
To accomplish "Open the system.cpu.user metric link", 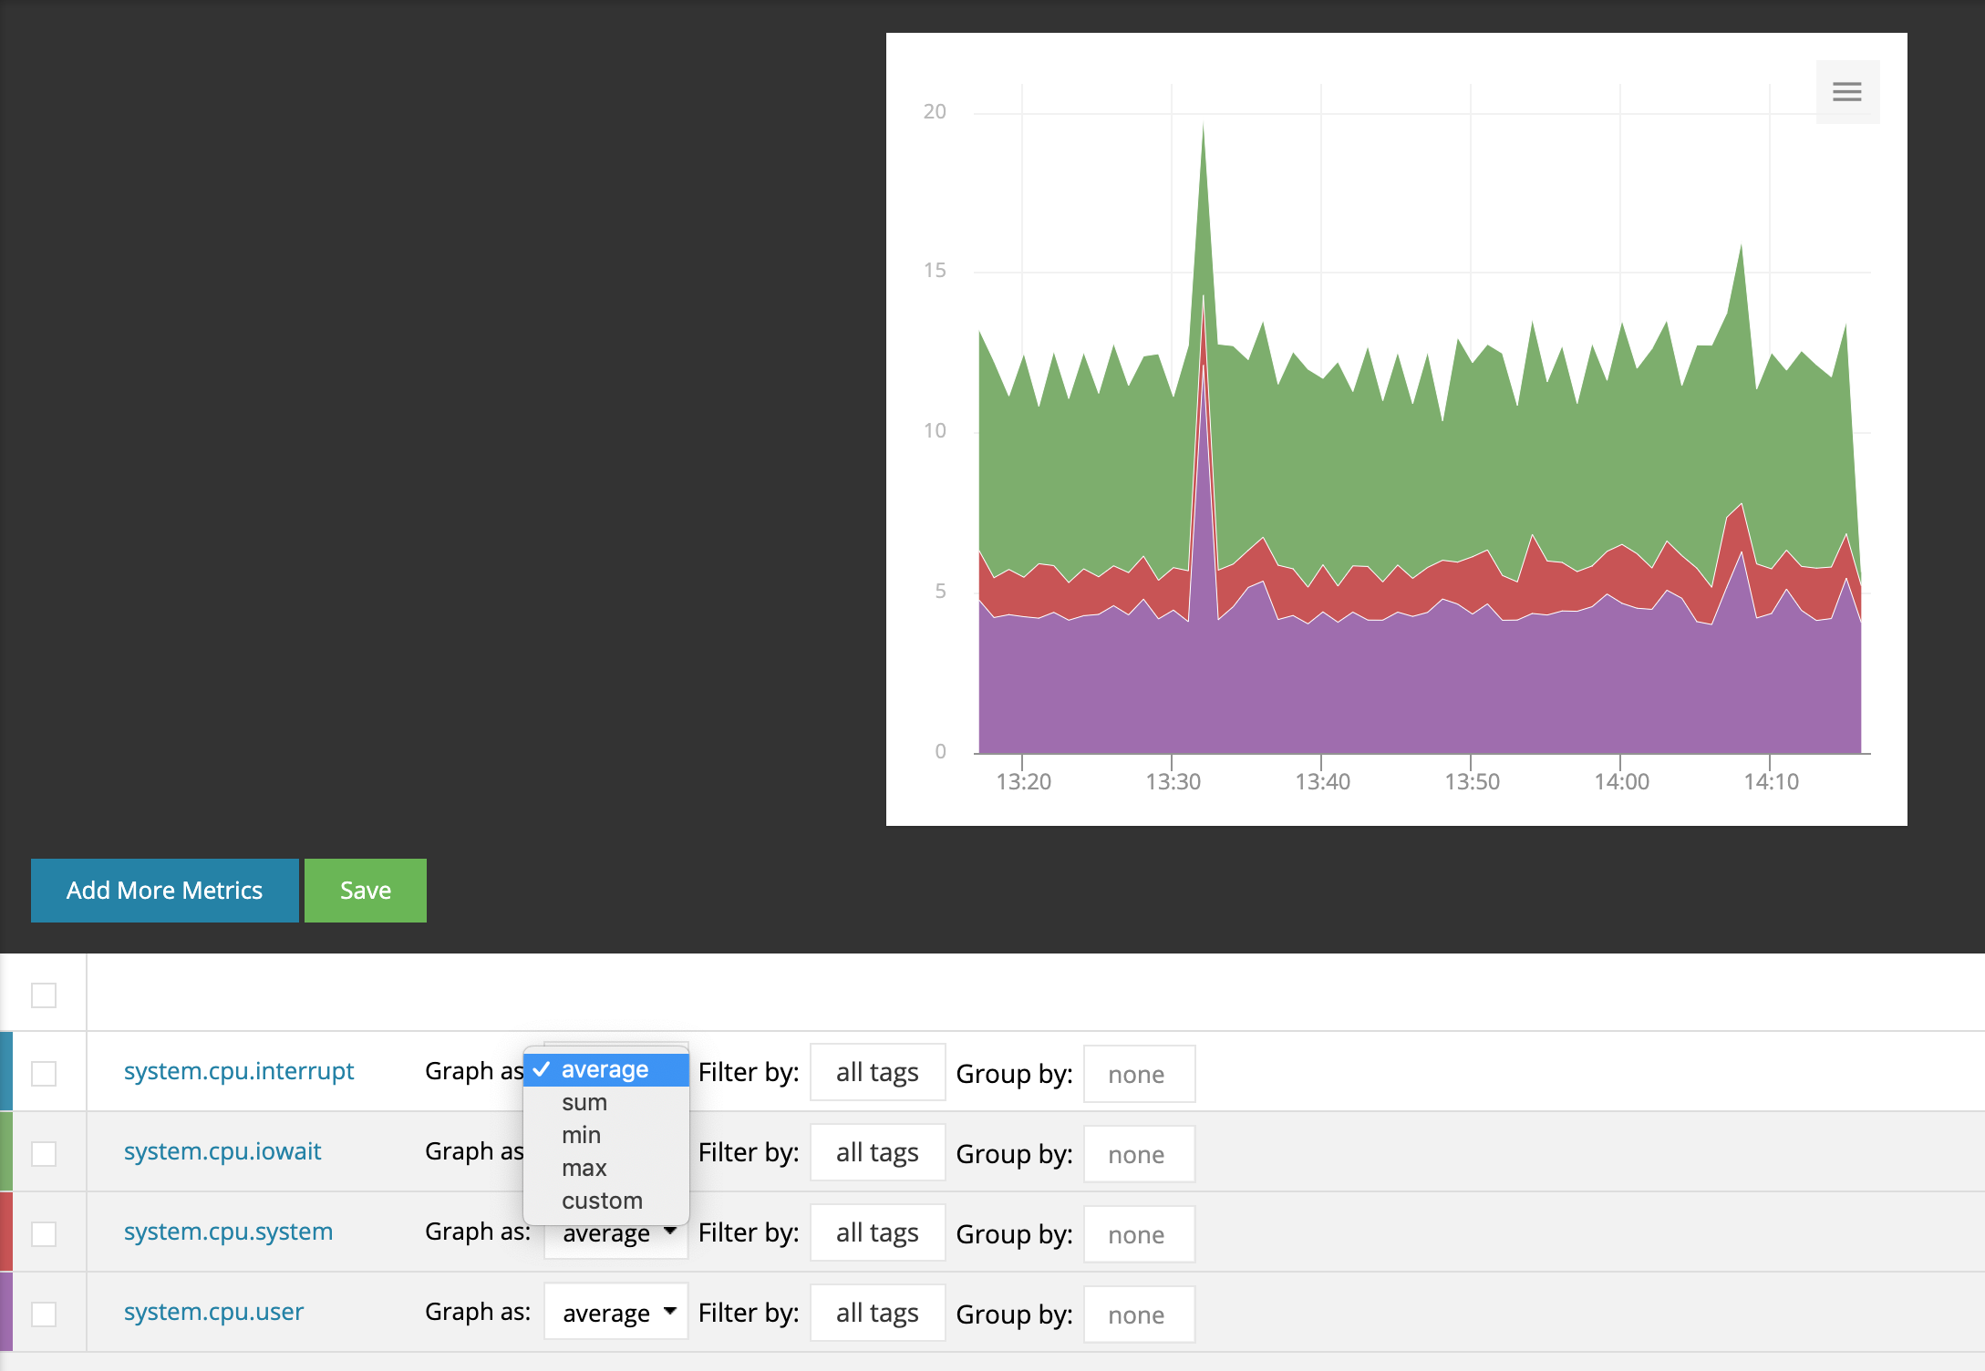I will 213,1311.
